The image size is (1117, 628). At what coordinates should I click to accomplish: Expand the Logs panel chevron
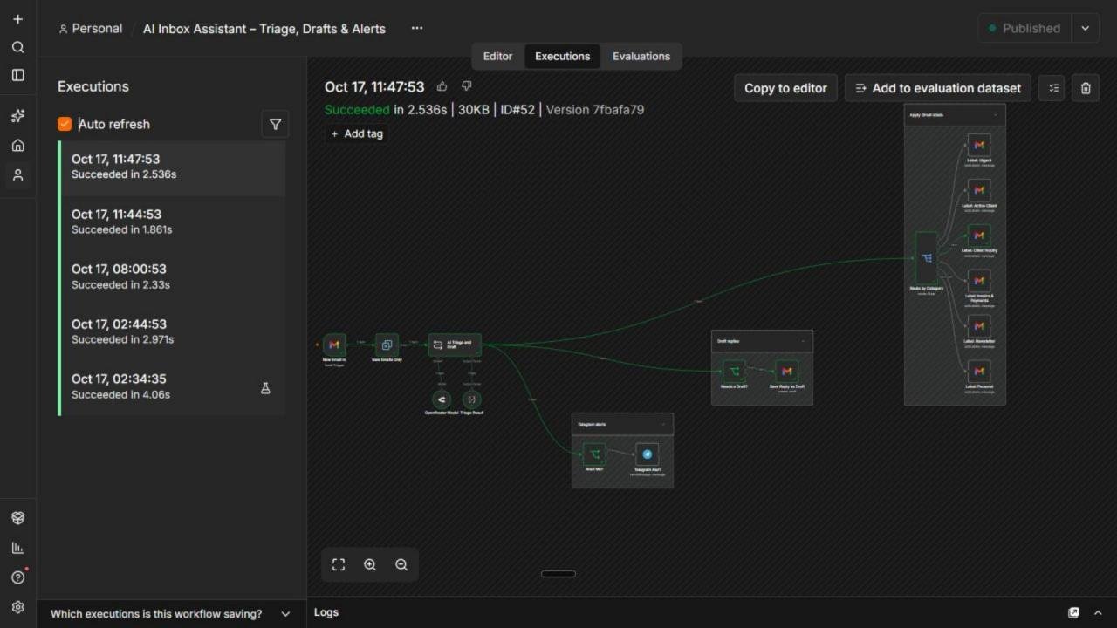pos(1098,612)
